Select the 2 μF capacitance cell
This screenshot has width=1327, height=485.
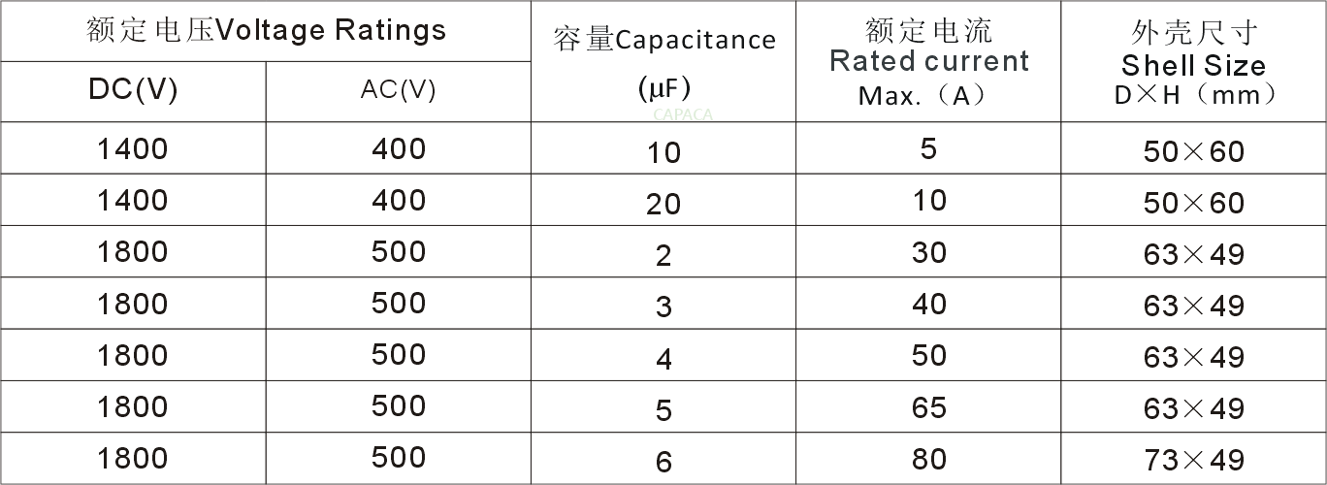coord(663,255)
